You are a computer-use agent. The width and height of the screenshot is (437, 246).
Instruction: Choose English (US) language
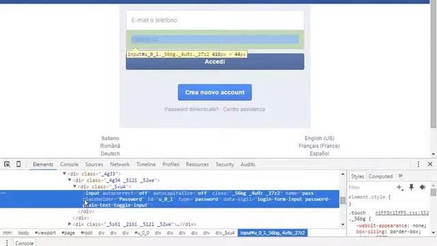pyautogui.click(x=320, y=138)
